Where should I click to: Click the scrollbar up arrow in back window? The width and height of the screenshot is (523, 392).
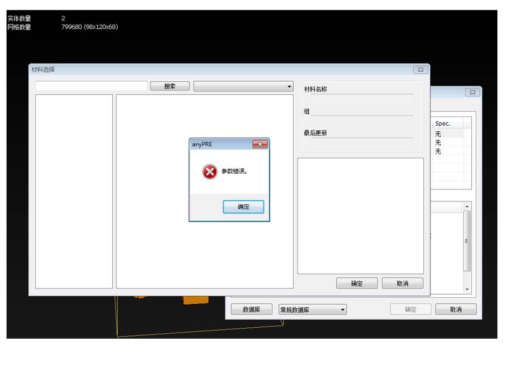click(x=467, y=206)
